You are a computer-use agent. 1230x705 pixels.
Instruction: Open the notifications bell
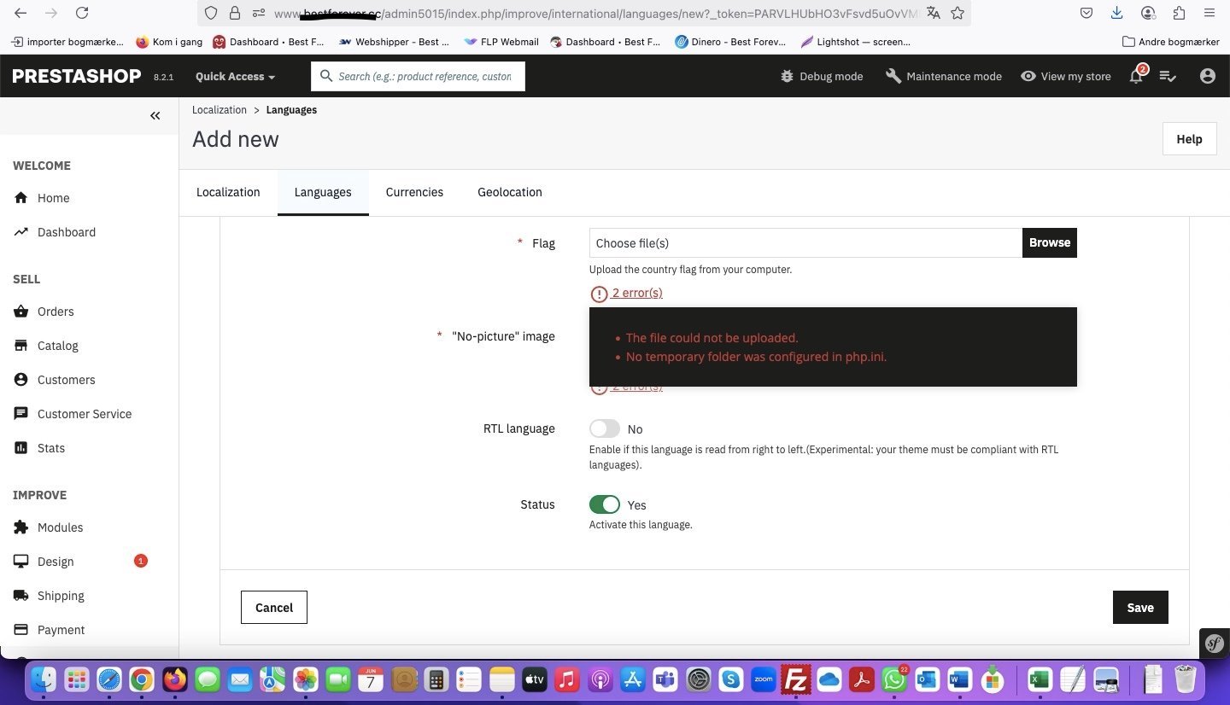coord(1136,76)
